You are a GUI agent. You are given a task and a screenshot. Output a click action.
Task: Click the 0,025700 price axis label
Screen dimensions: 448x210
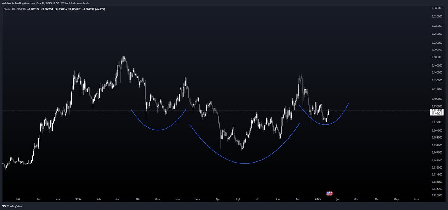[x=436, y=195]
